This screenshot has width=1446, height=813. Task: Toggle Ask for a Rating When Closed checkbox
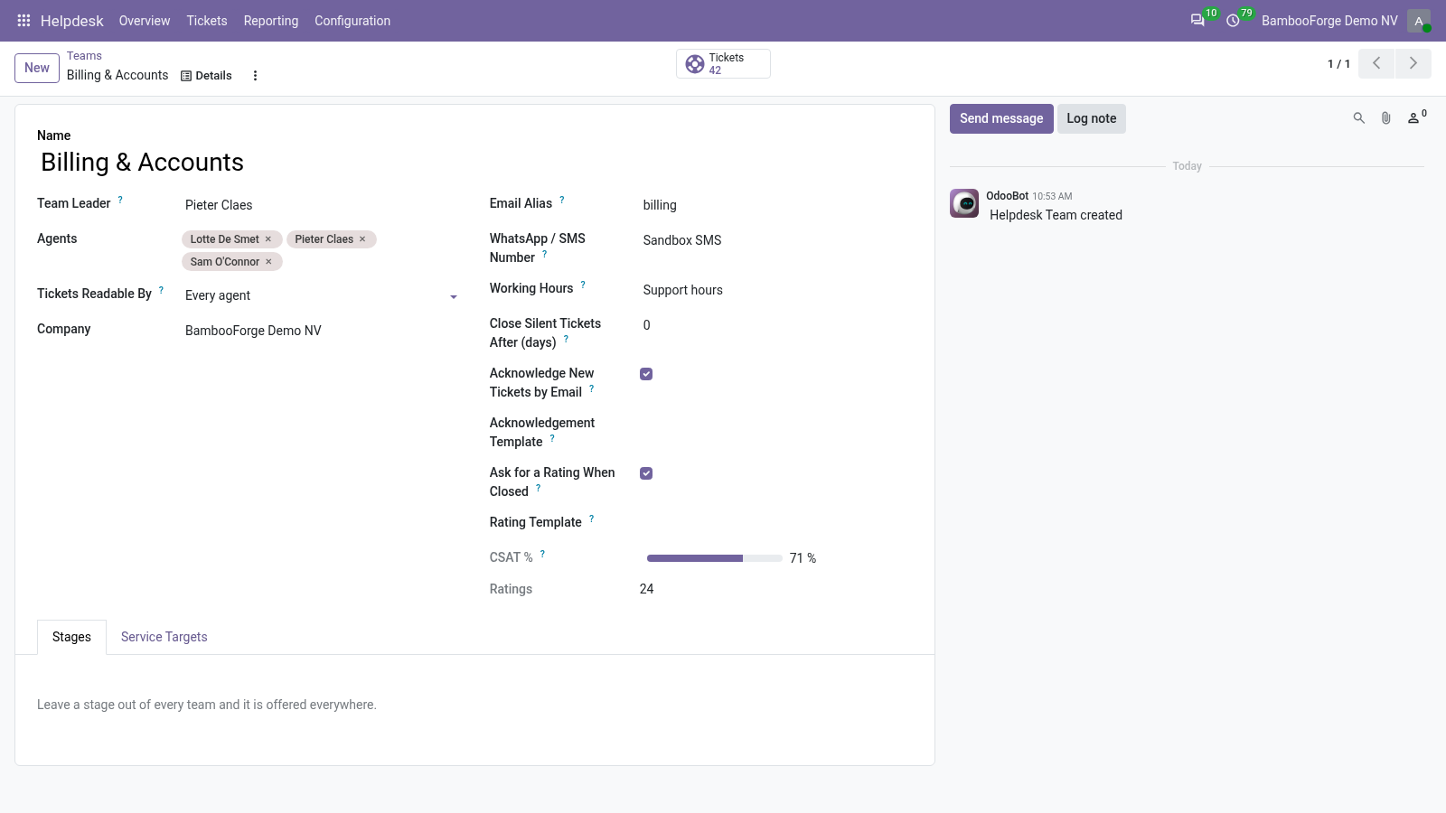[x=646, y=473]
